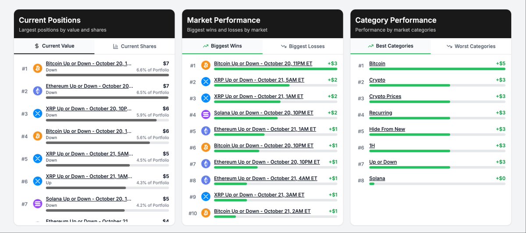
Task: Click the Ethereum icon in win #5
Action: [206, 131]
